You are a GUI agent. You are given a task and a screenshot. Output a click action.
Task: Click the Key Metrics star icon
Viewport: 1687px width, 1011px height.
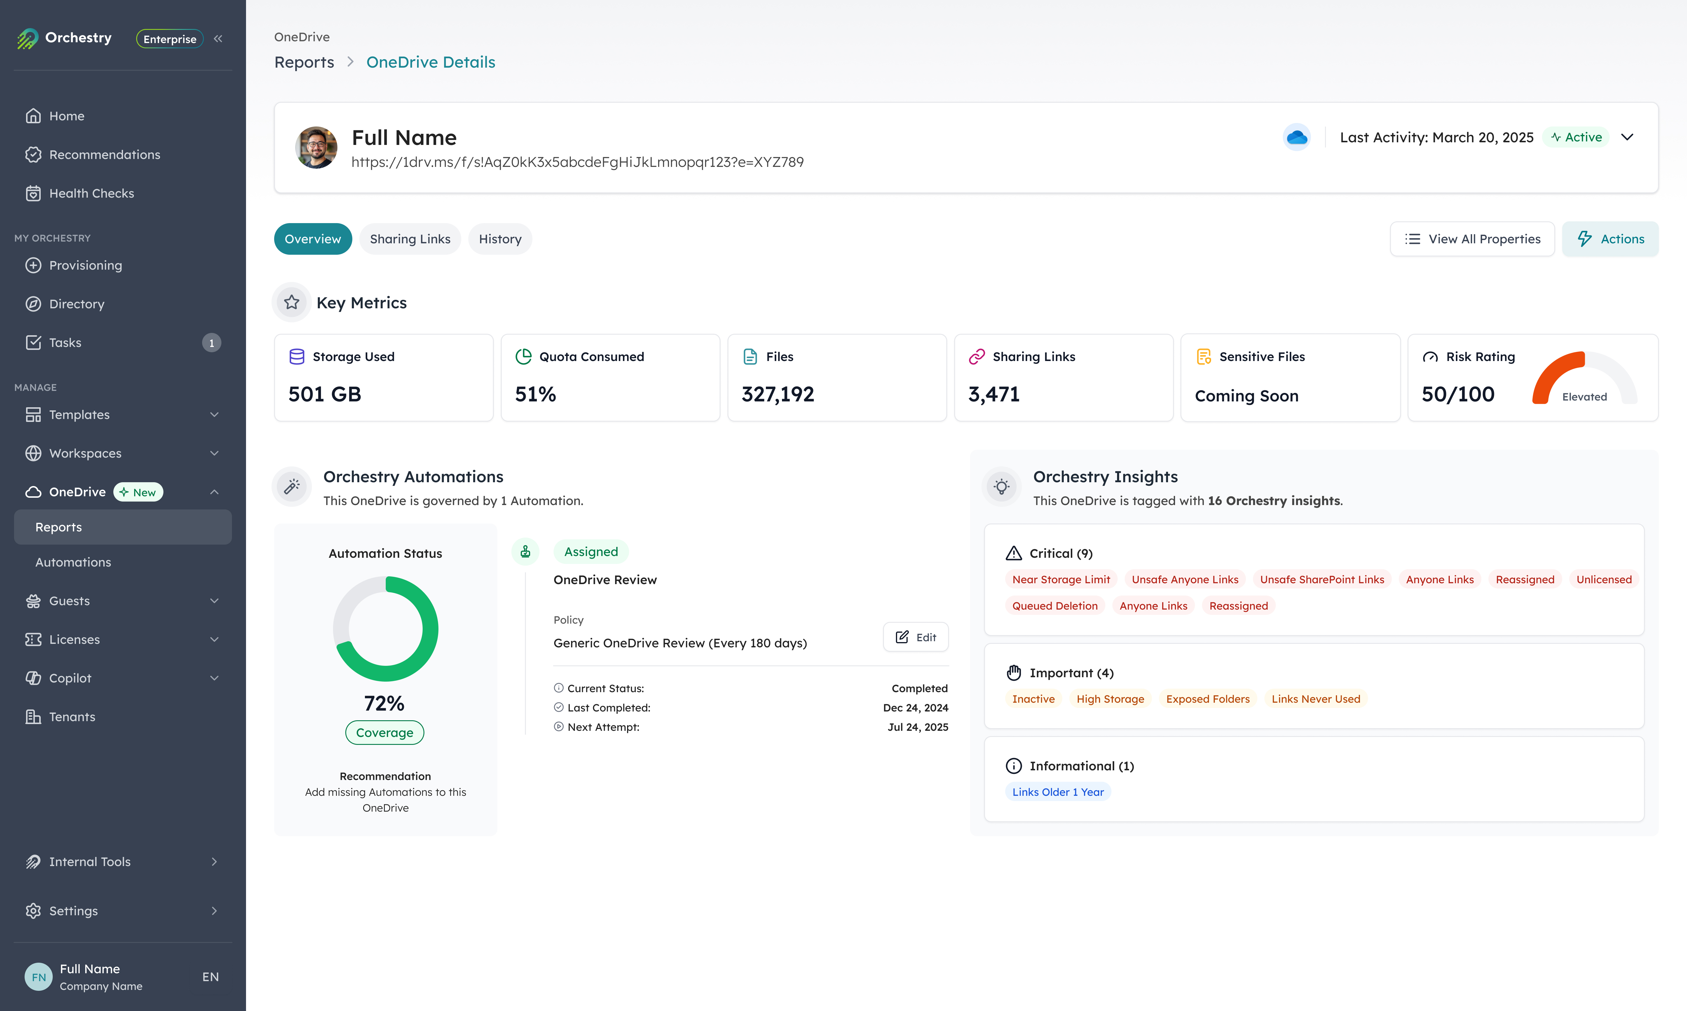point(292,302)
